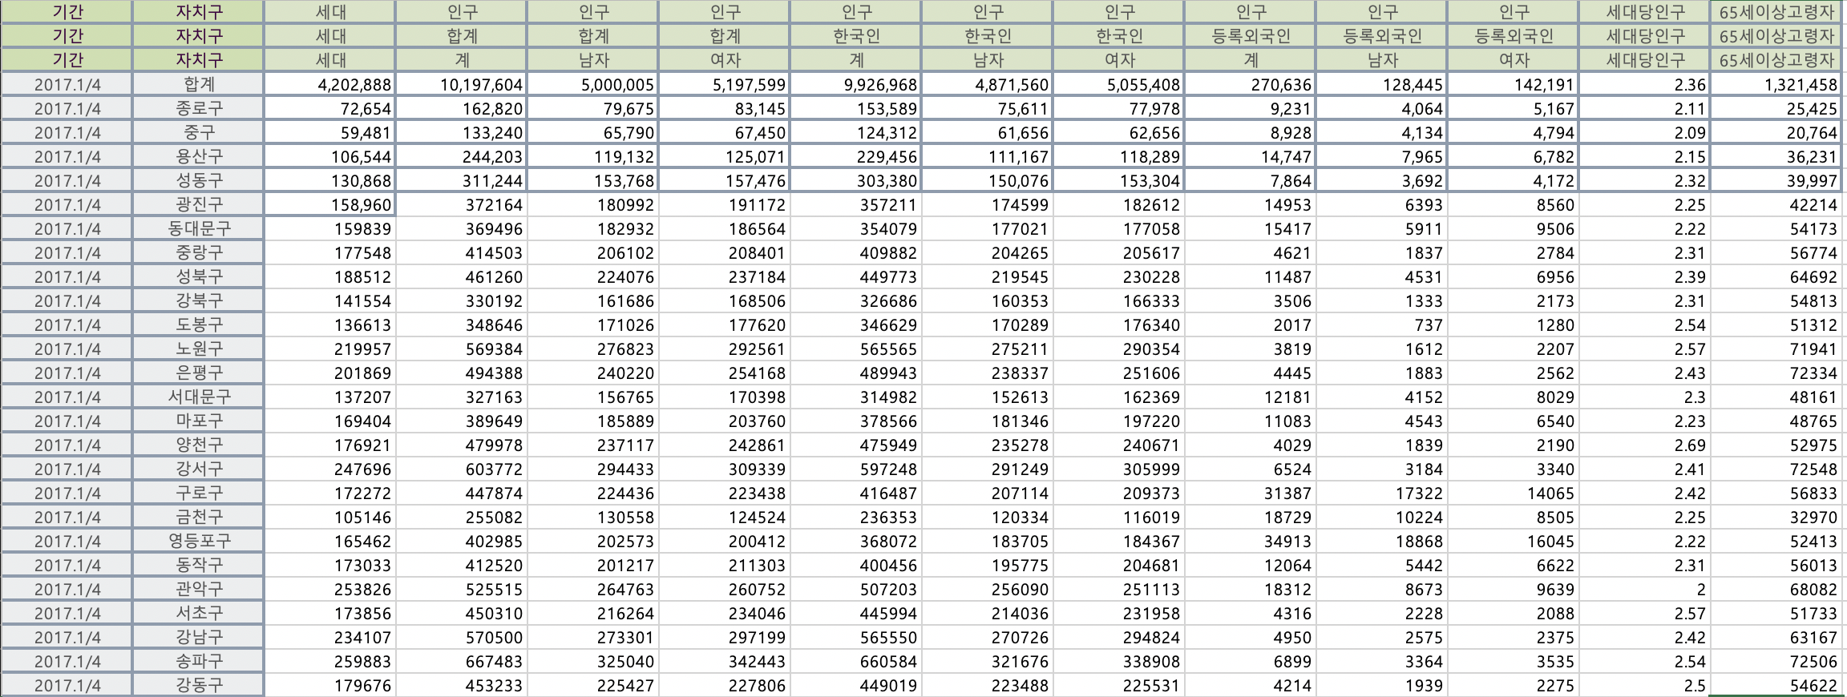
Task: Select 도봉구 registered foreigner total 2017
Action: coord(1250,324)
